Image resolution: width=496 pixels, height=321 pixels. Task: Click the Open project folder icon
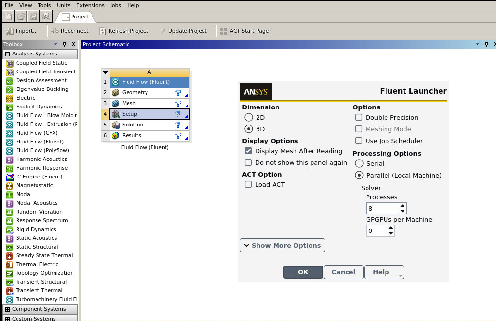point(21,17)
